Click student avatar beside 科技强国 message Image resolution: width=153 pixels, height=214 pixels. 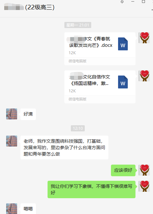click(x=12, y=141)
